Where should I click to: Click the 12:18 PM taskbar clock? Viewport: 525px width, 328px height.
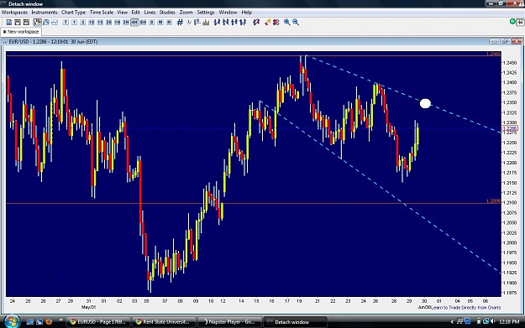509,321
